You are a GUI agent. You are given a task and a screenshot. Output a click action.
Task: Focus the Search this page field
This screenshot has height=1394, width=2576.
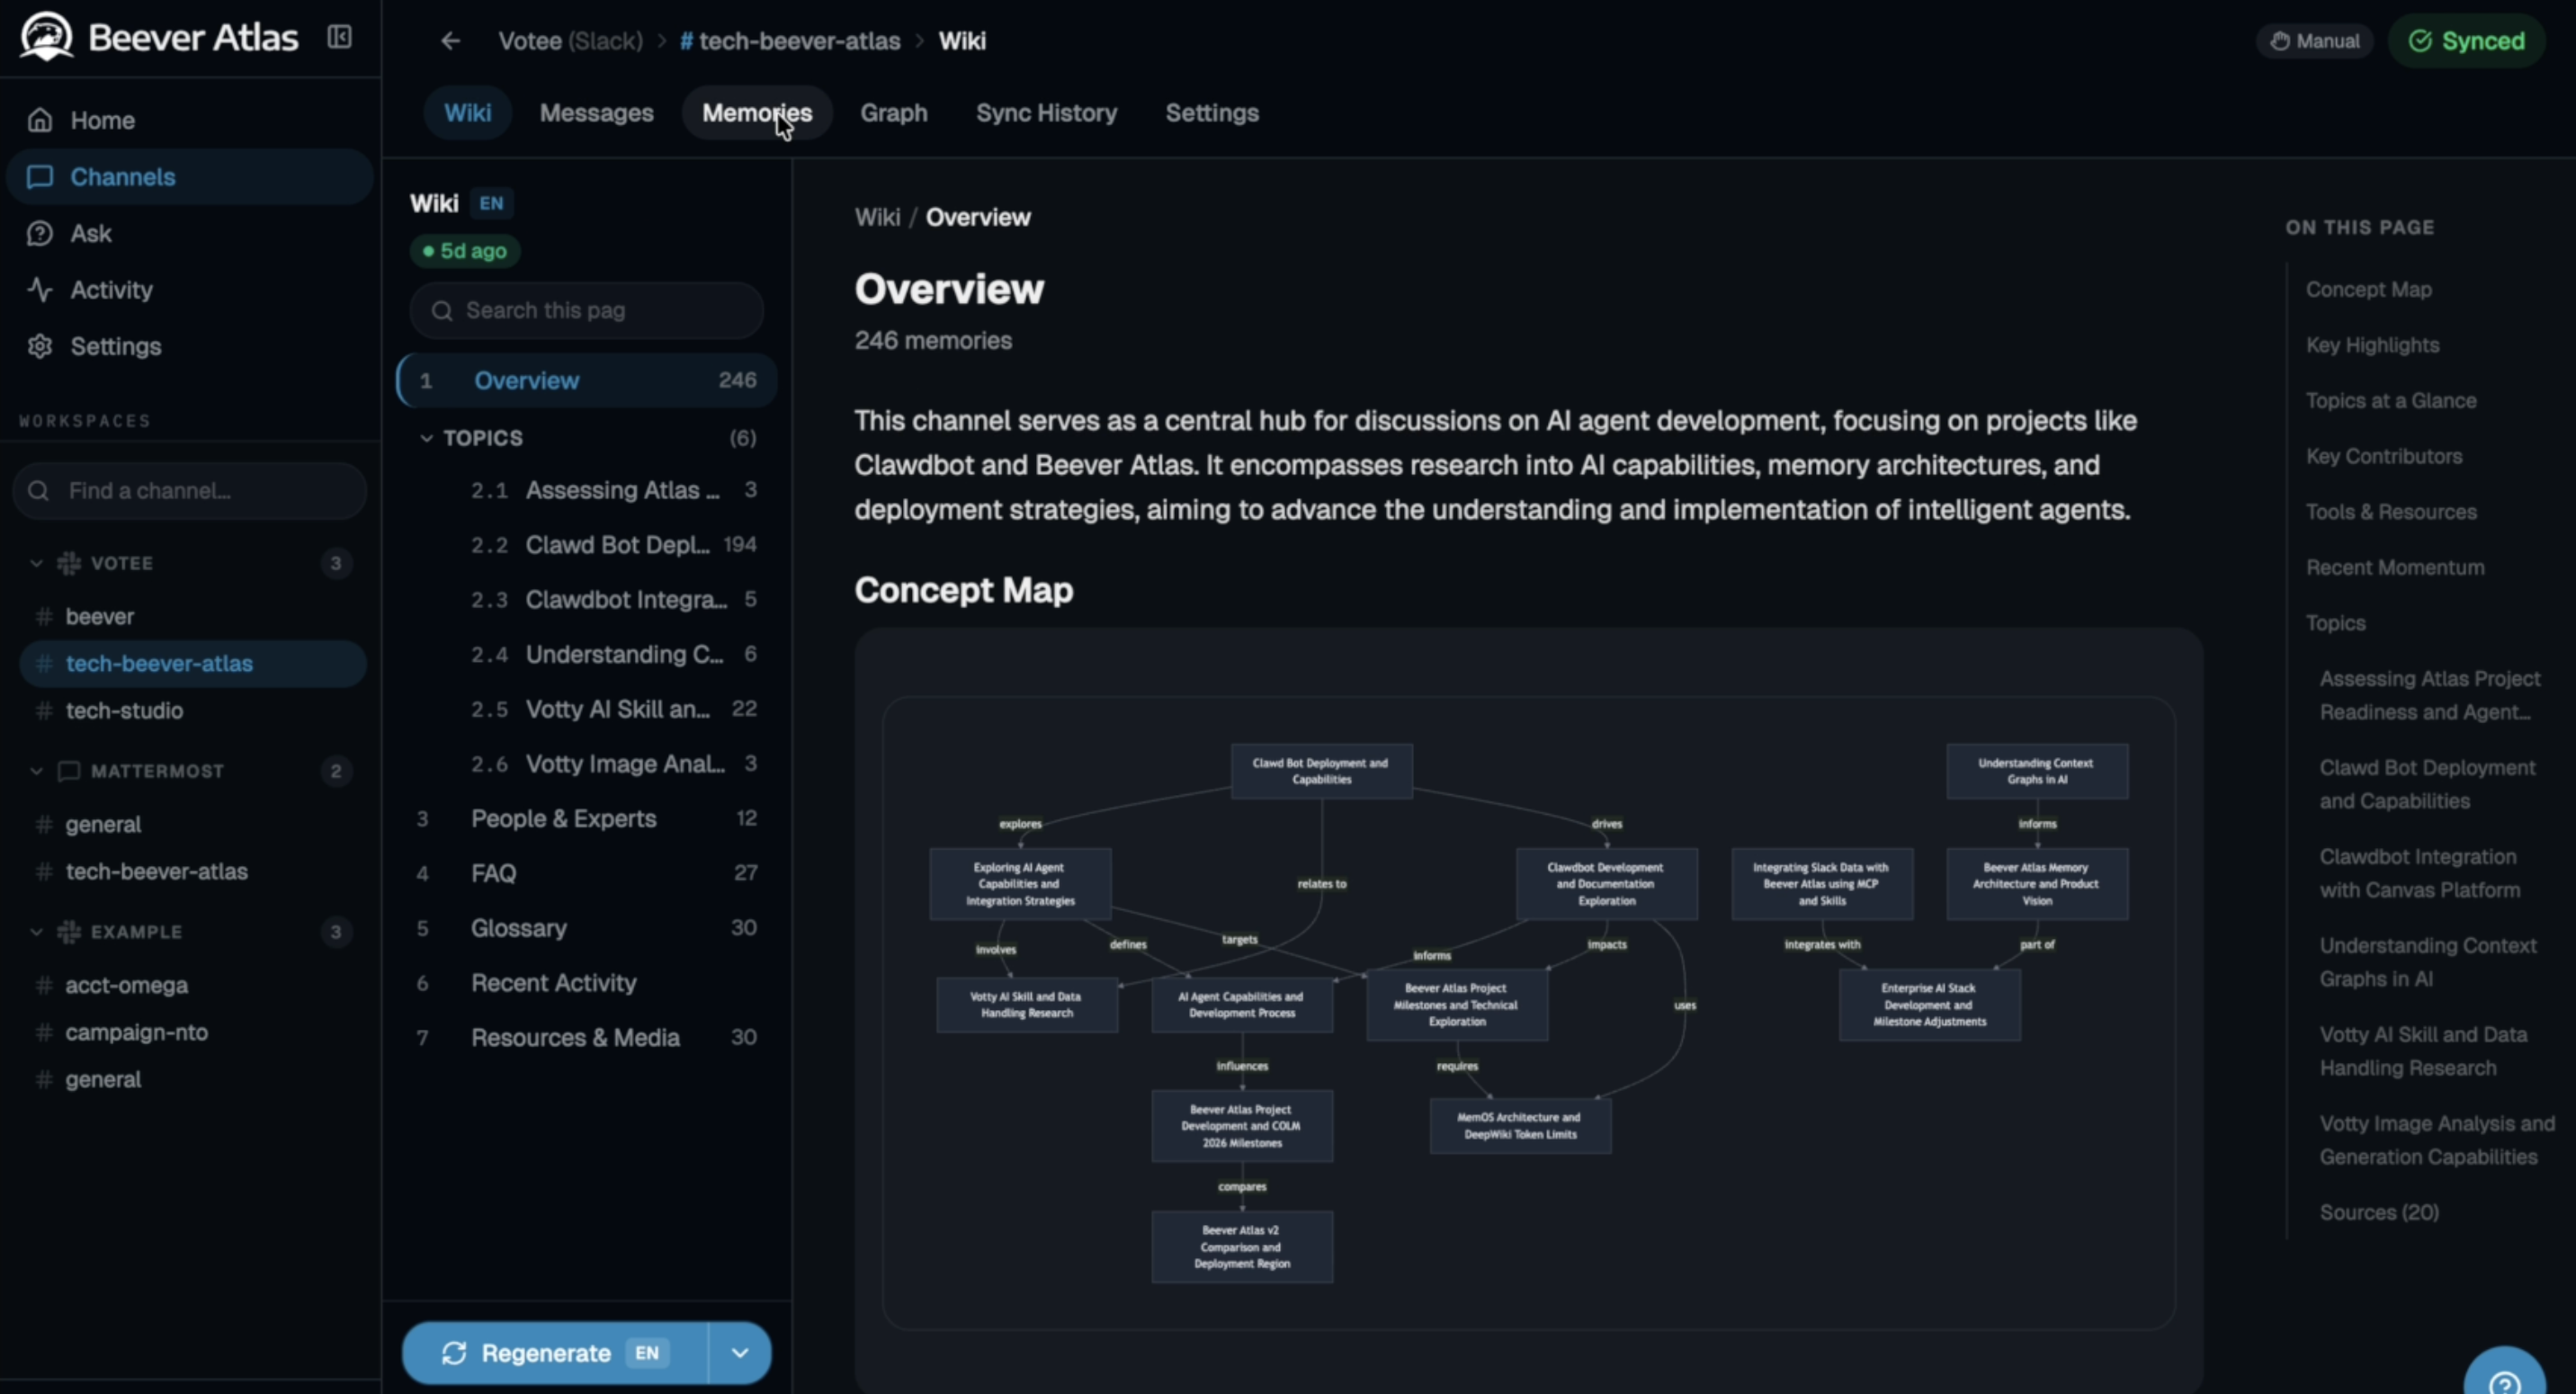tap(587, 311)
